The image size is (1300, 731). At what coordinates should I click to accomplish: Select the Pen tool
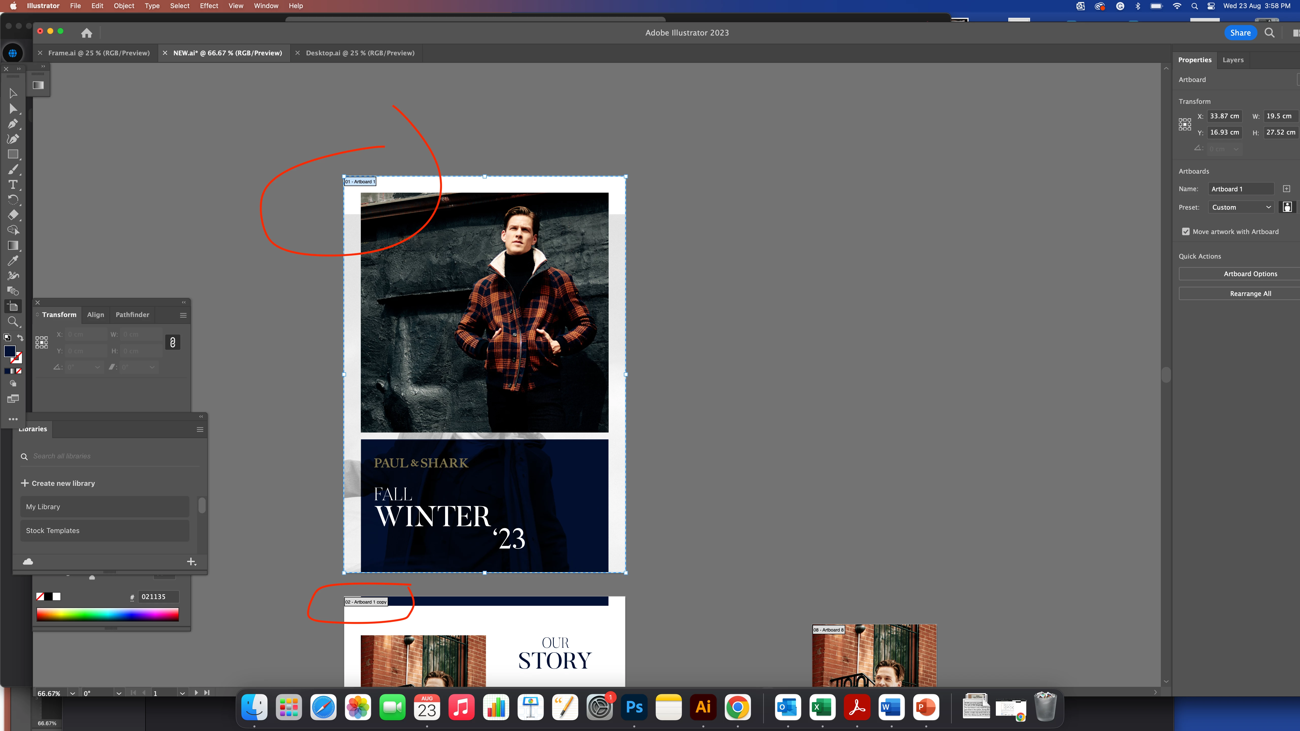click(x=13, y=124)
